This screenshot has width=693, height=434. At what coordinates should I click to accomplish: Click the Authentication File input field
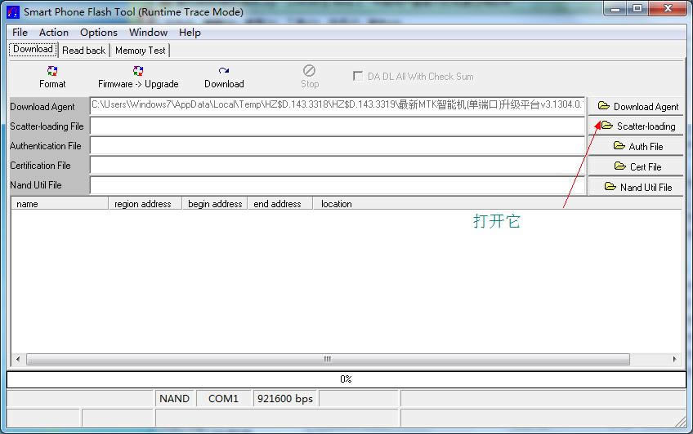(337, 146)
